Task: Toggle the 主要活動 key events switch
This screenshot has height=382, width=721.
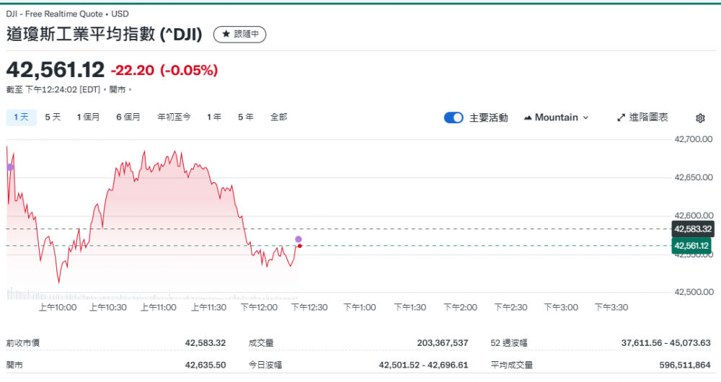Action: coord(454,117)
